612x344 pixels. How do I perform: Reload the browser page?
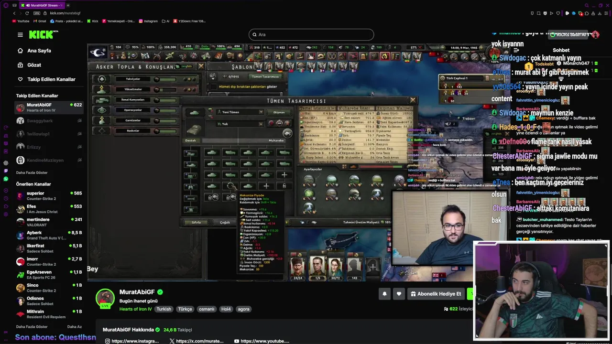tap(27, 13)
